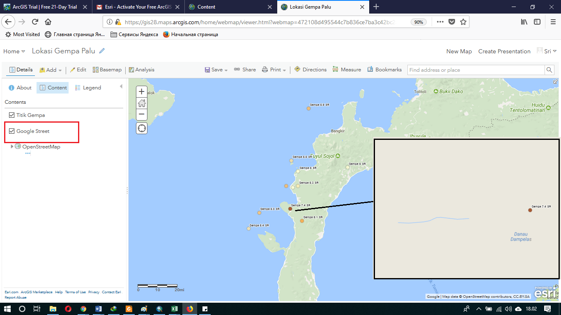Open the Add dropdown menu
Viewport: 561px width, 315px height.
(x=51, y=70)
